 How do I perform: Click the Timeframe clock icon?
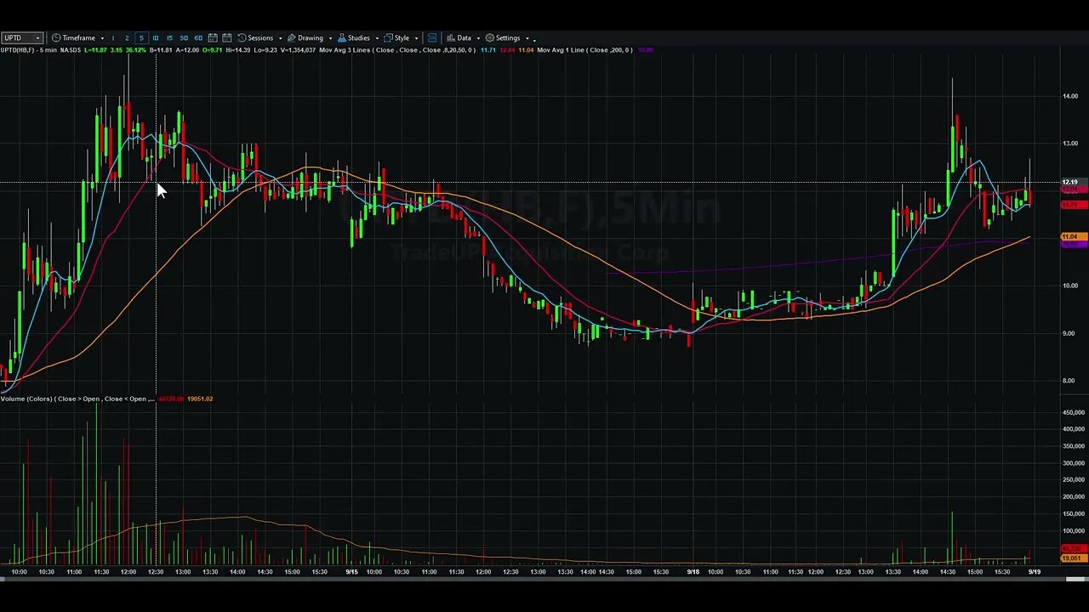(56, 37)
